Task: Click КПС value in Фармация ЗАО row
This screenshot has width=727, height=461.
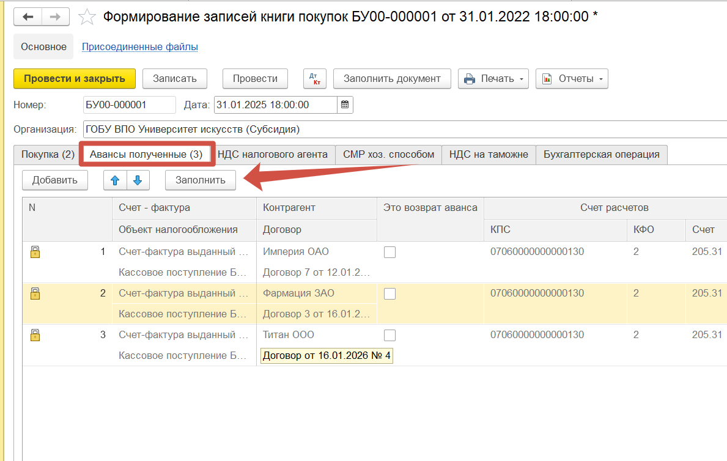Action: pyautogui.click(x=537, y=293)
